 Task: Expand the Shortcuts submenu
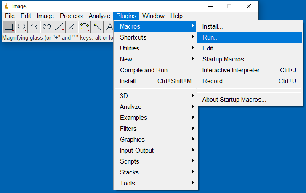click(x=156, y=37)
